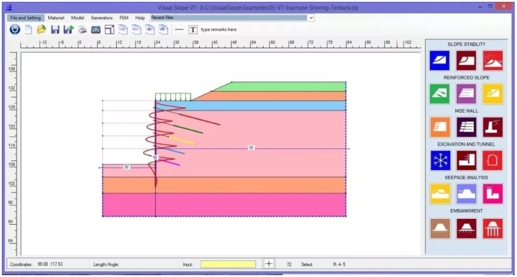Screen dimensions: 517x277
Task: Expand the Recent Files dropdown
Action: 311,18
